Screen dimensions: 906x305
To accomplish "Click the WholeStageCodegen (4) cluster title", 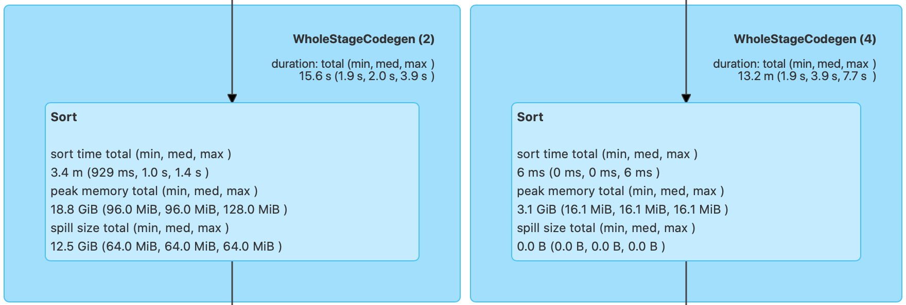I will 805,39.
